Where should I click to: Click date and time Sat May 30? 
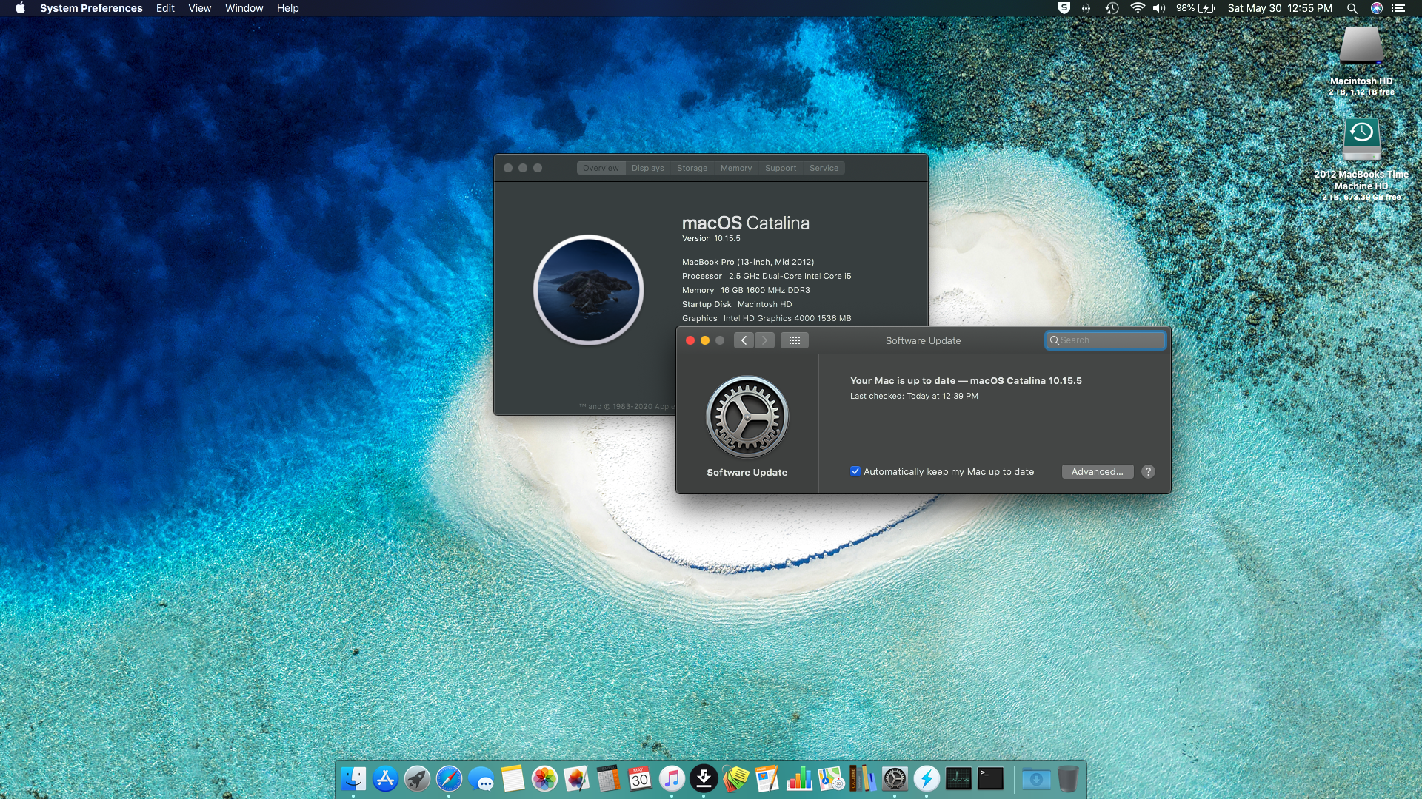click(1280, 8)
